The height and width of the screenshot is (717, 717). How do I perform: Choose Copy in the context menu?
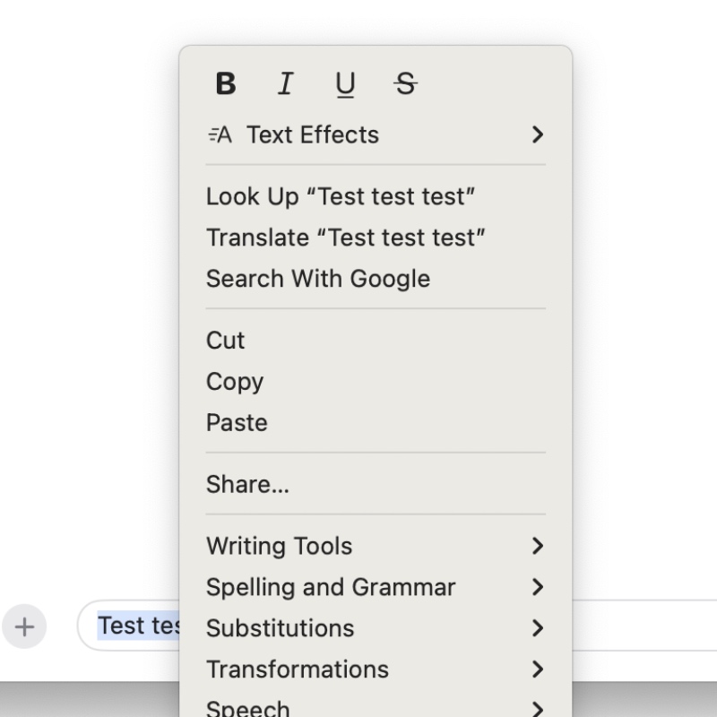(235, 382)
